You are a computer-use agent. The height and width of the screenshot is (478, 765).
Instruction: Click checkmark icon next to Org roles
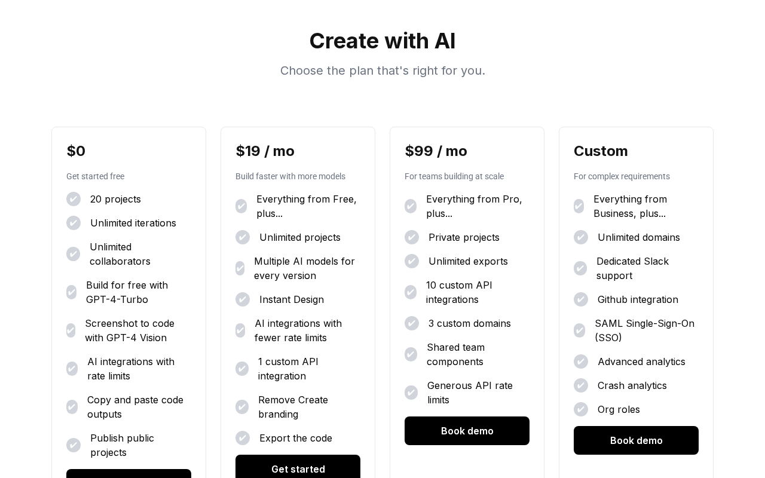[581, 409]
